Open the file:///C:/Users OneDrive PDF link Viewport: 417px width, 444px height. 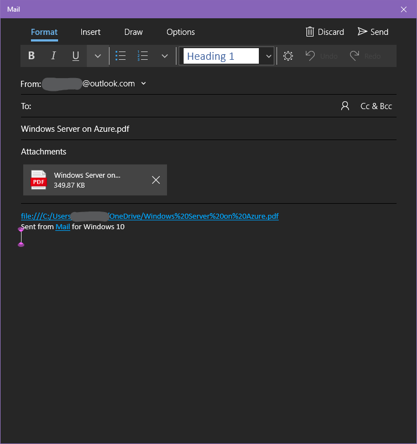(150, 216)
